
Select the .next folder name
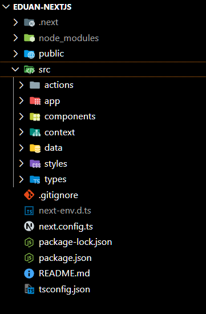click(x=49, y=22)
